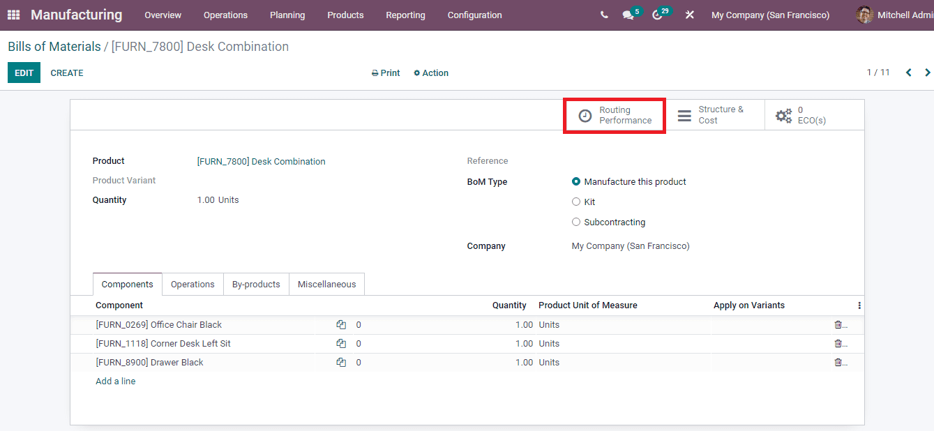Open the optional columns selector

859,305
